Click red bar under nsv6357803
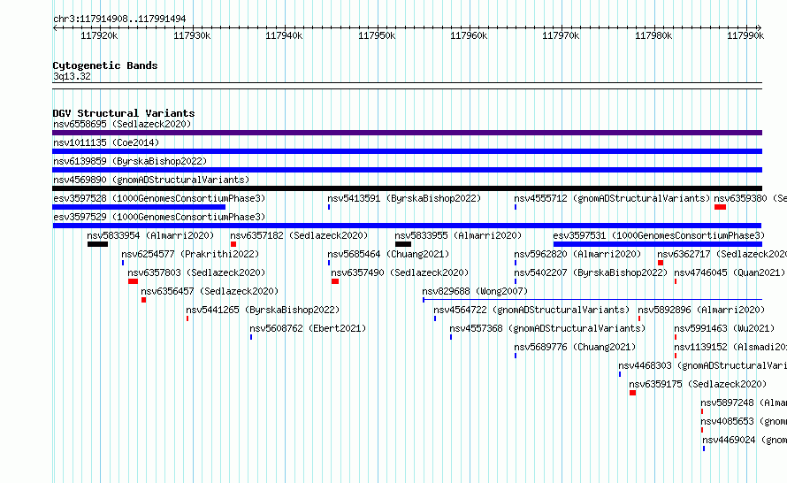The width and height of the screenshot is (787, 483). (x=133, y=281)
